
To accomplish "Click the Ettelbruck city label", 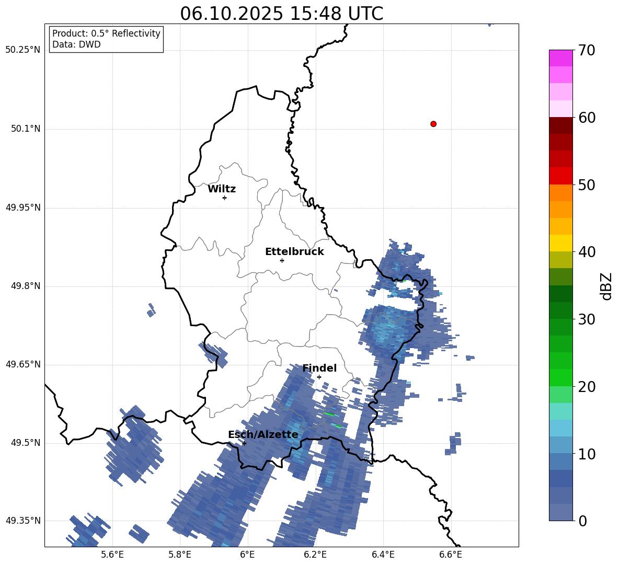I will pos(294,252).
